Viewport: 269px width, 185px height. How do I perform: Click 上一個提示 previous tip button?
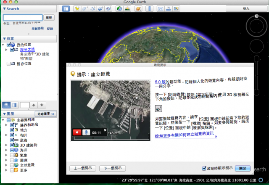[83, 168]
